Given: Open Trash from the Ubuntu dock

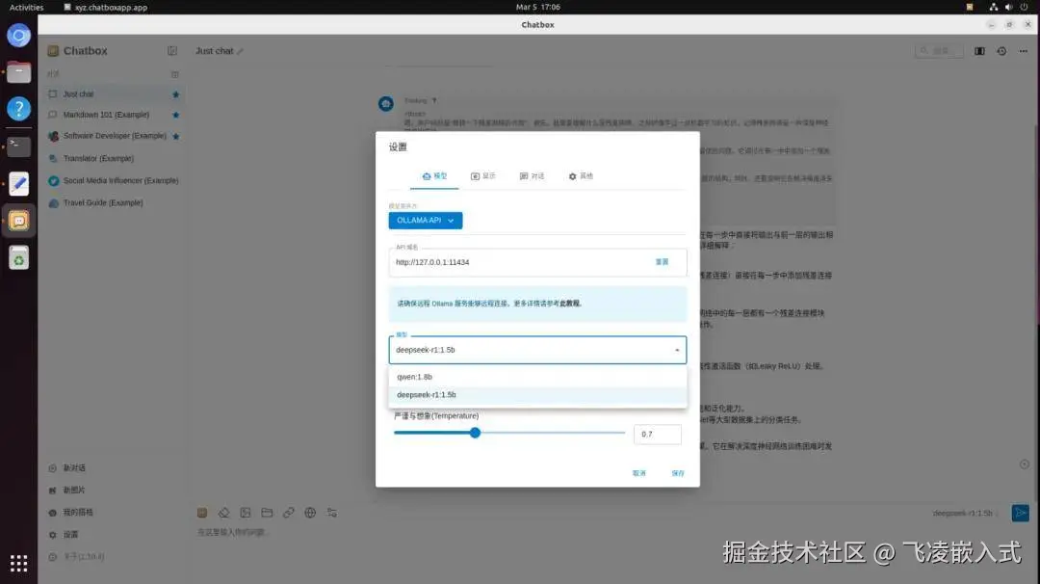Looking at the screenshot, I should point(18,257).
